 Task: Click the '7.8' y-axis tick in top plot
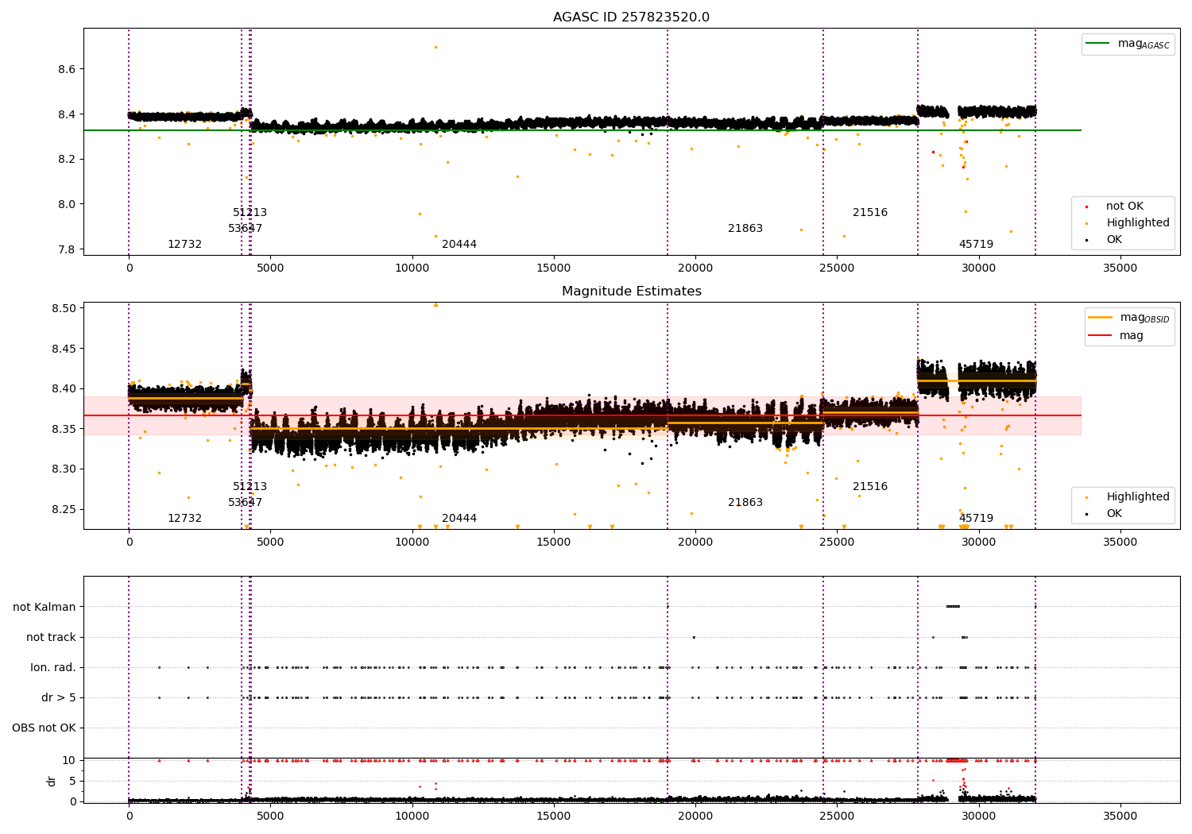[x=67, y=249]
